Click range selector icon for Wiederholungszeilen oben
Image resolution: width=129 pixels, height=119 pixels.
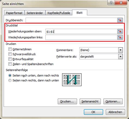(120, 31)
